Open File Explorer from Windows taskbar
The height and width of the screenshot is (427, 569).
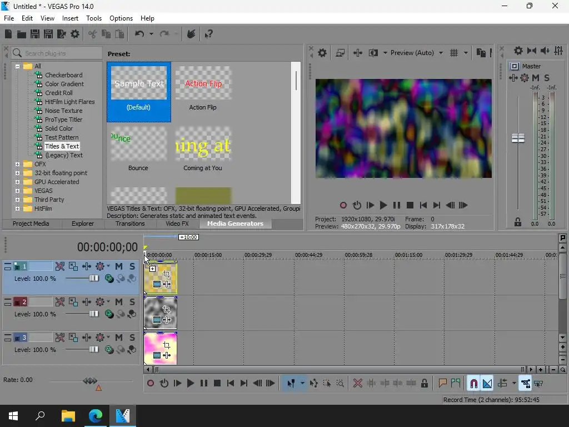(68, 416)
